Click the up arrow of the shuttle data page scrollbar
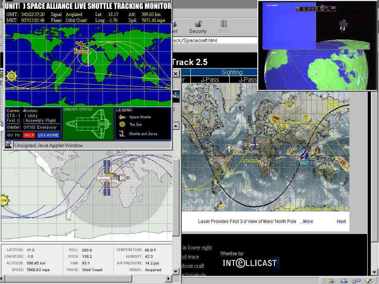Screen dimensions: 379x284 [176, 126]
